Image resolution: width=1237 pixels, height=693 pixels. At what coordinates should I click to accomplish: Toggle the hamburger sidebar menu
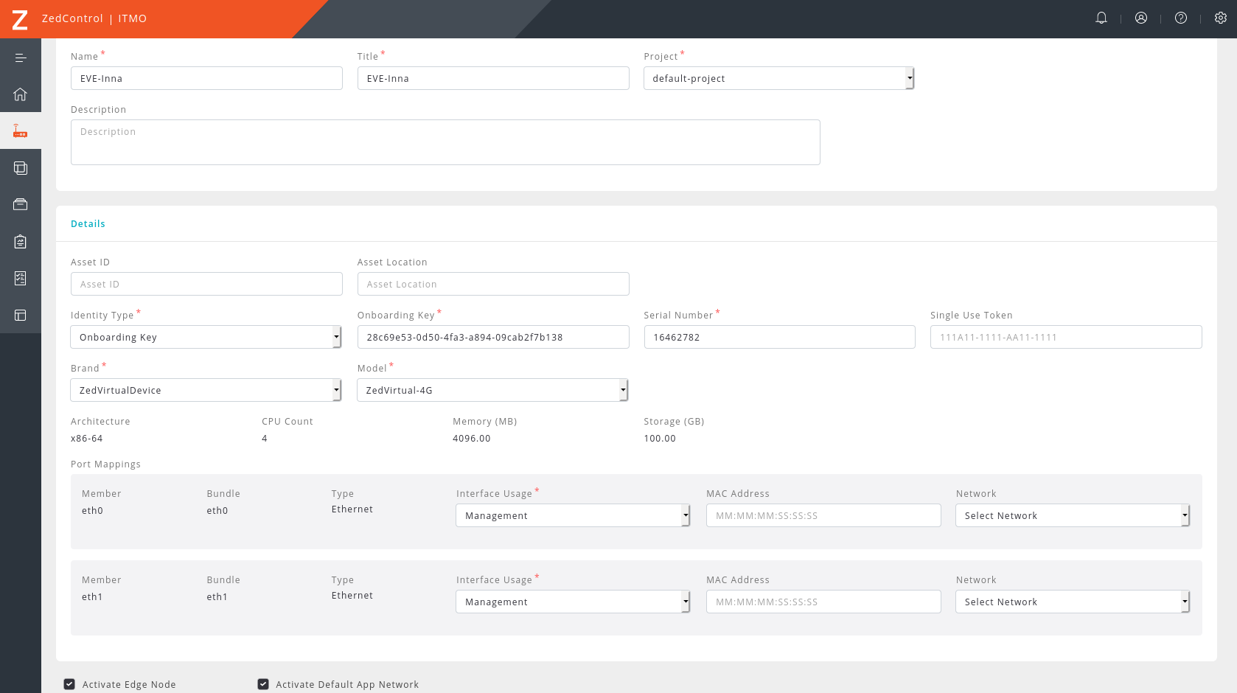click(21, 58)
